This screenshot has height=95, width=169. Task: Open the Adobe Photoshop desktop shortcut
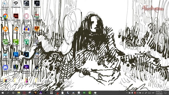16,55
